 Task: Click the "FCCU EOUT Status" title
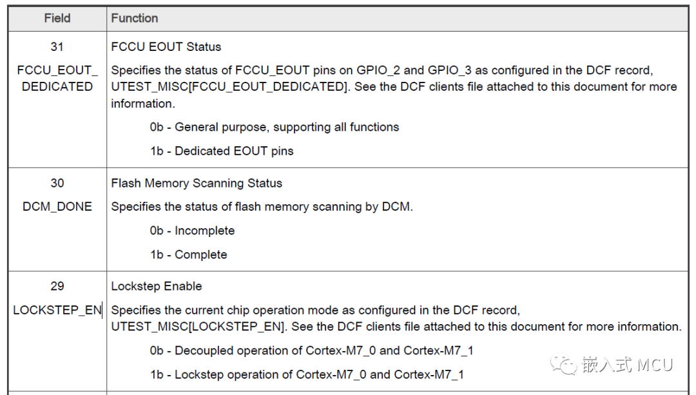[x=166, y=47]
